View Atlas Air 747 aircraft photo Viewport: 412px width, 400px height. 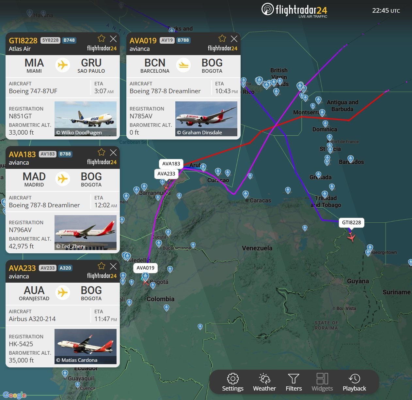point(85,119)
